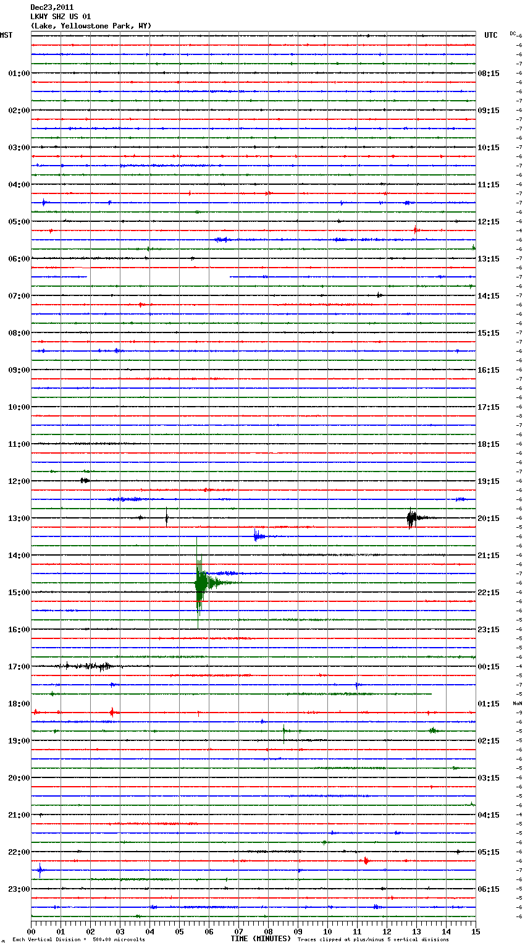Click the NaN value beside the 18:00 row

(518, 703)
